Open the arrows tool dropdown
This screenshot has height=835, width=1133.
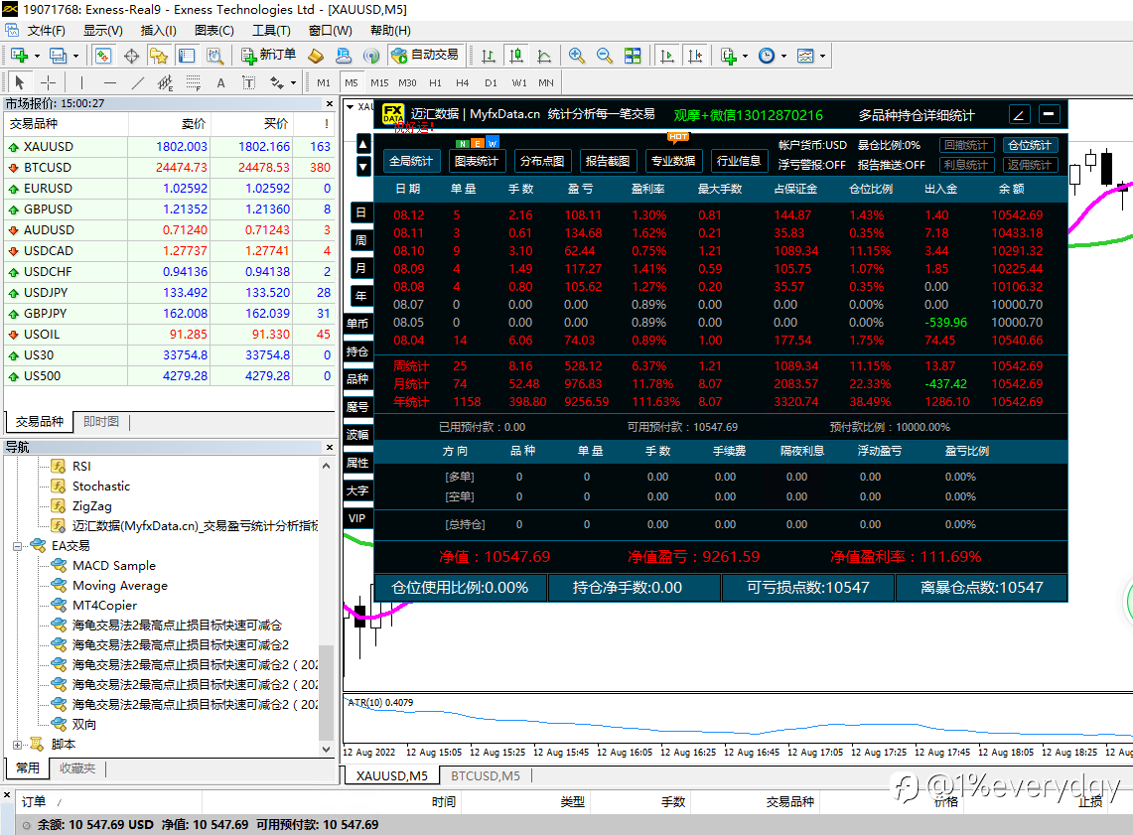[293, 83]
